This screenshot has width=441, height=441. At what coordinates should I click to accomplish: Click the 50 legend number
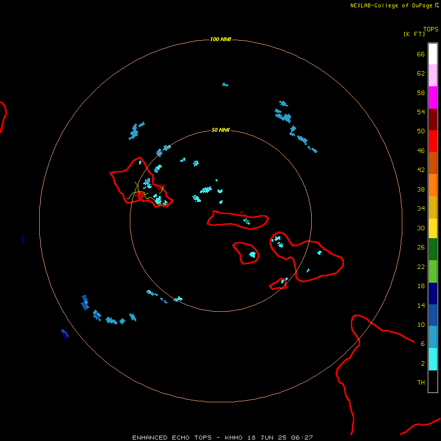421,131
